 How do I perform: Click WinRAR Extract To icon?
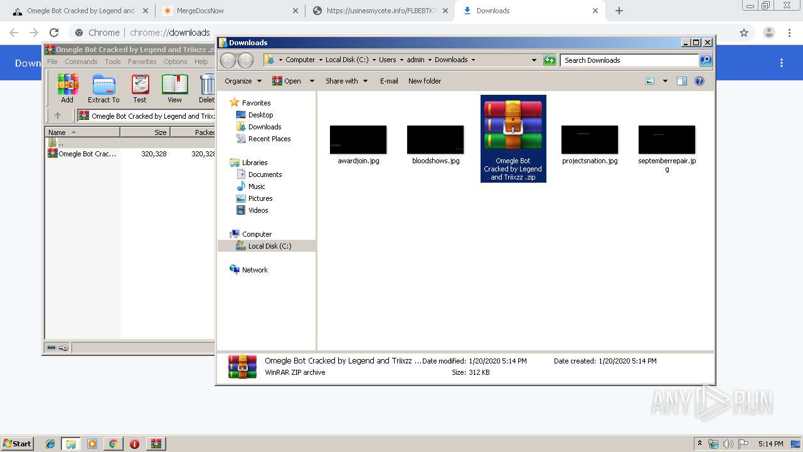tap(104, 89)
